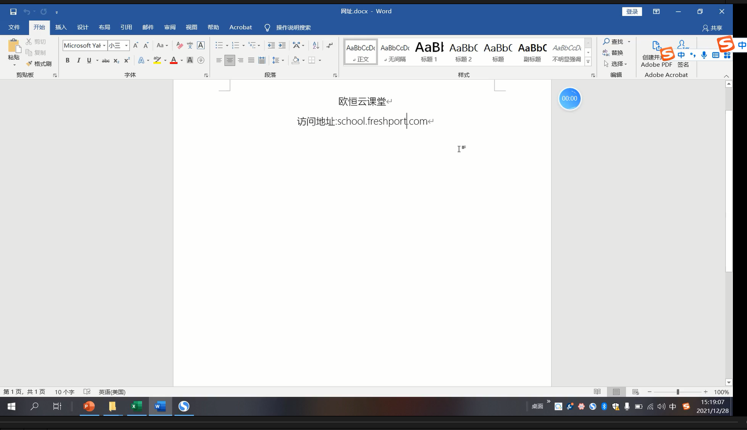Shrink font size with the smaller A icon

(x=146, y=46)
